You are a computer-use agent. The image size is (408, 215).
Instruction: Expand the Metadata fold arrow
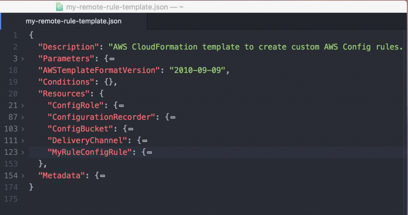click(x=23, y=176)
